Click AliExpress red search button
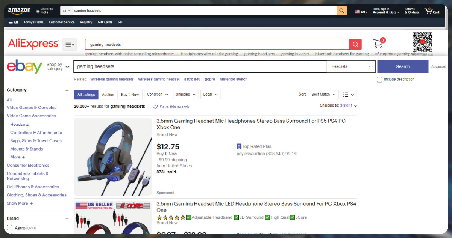This screenshot has width=452, height=238. pyautogui.click(x=355, y=44)
